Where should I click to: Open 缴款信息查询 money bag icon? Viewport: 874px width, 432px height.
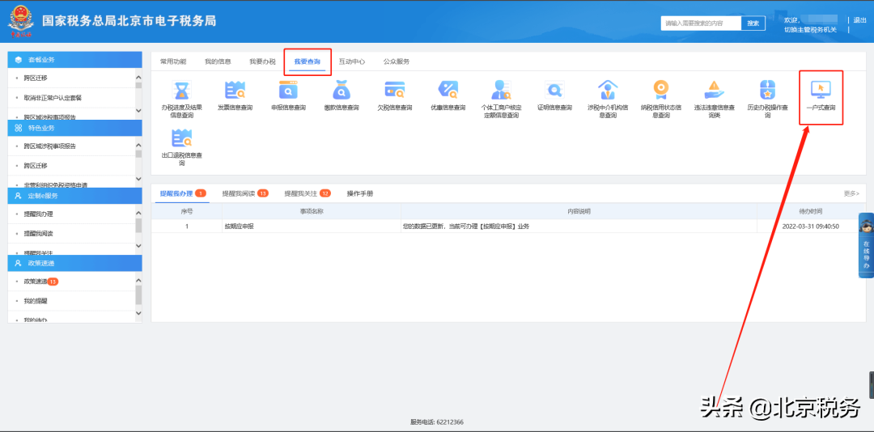pyautogui.click(x=342, y=90)
